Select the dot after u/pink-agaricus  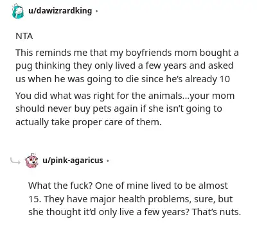108,161
